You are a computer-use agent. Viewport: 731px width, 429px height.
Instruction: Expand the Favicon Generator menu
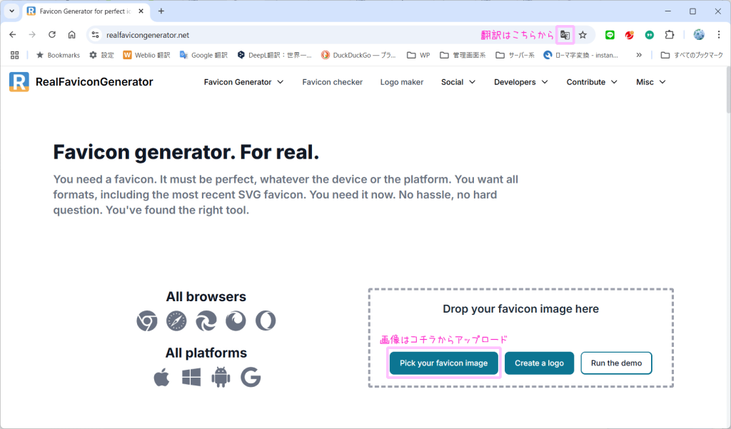coord(244,82)
